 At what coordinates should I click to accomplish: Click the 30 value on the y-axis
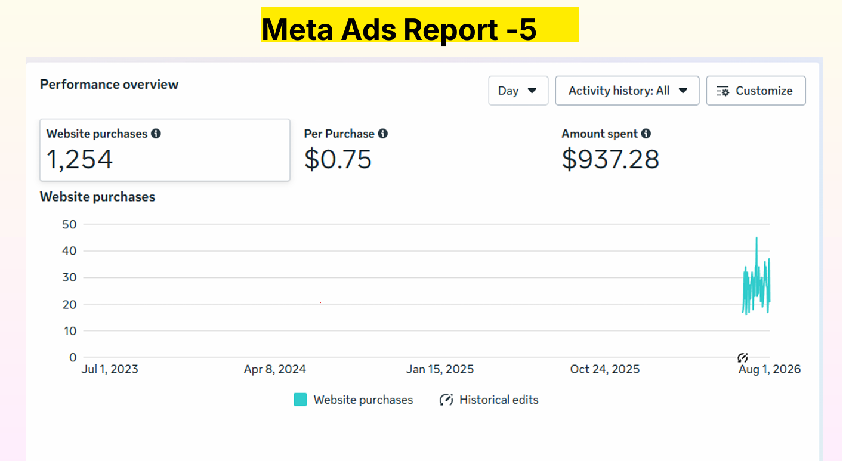pyautogui.click(x=69, y=277)
